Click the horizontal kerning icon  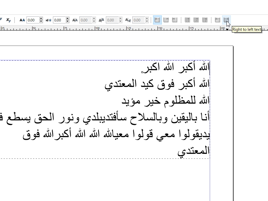75,20
